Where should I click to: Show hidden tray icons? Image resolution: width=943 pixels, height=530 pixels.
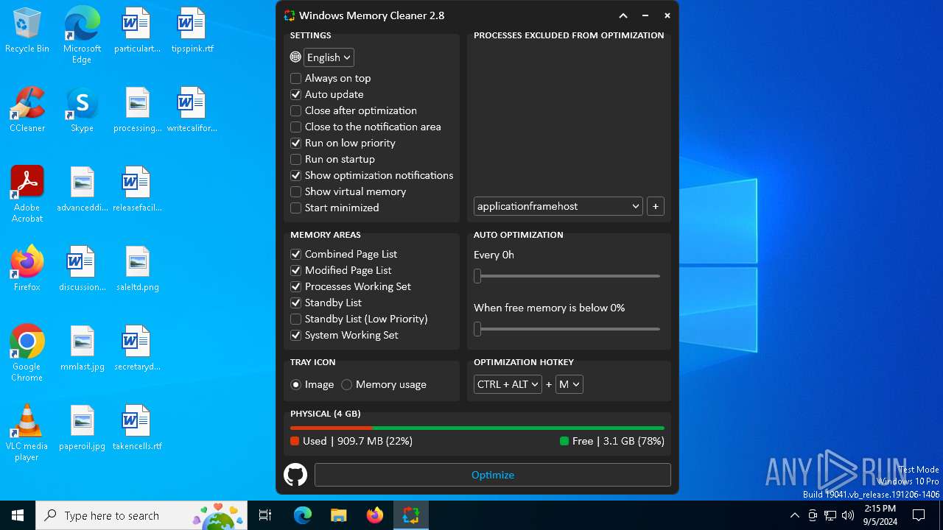(x=794, y=515)
